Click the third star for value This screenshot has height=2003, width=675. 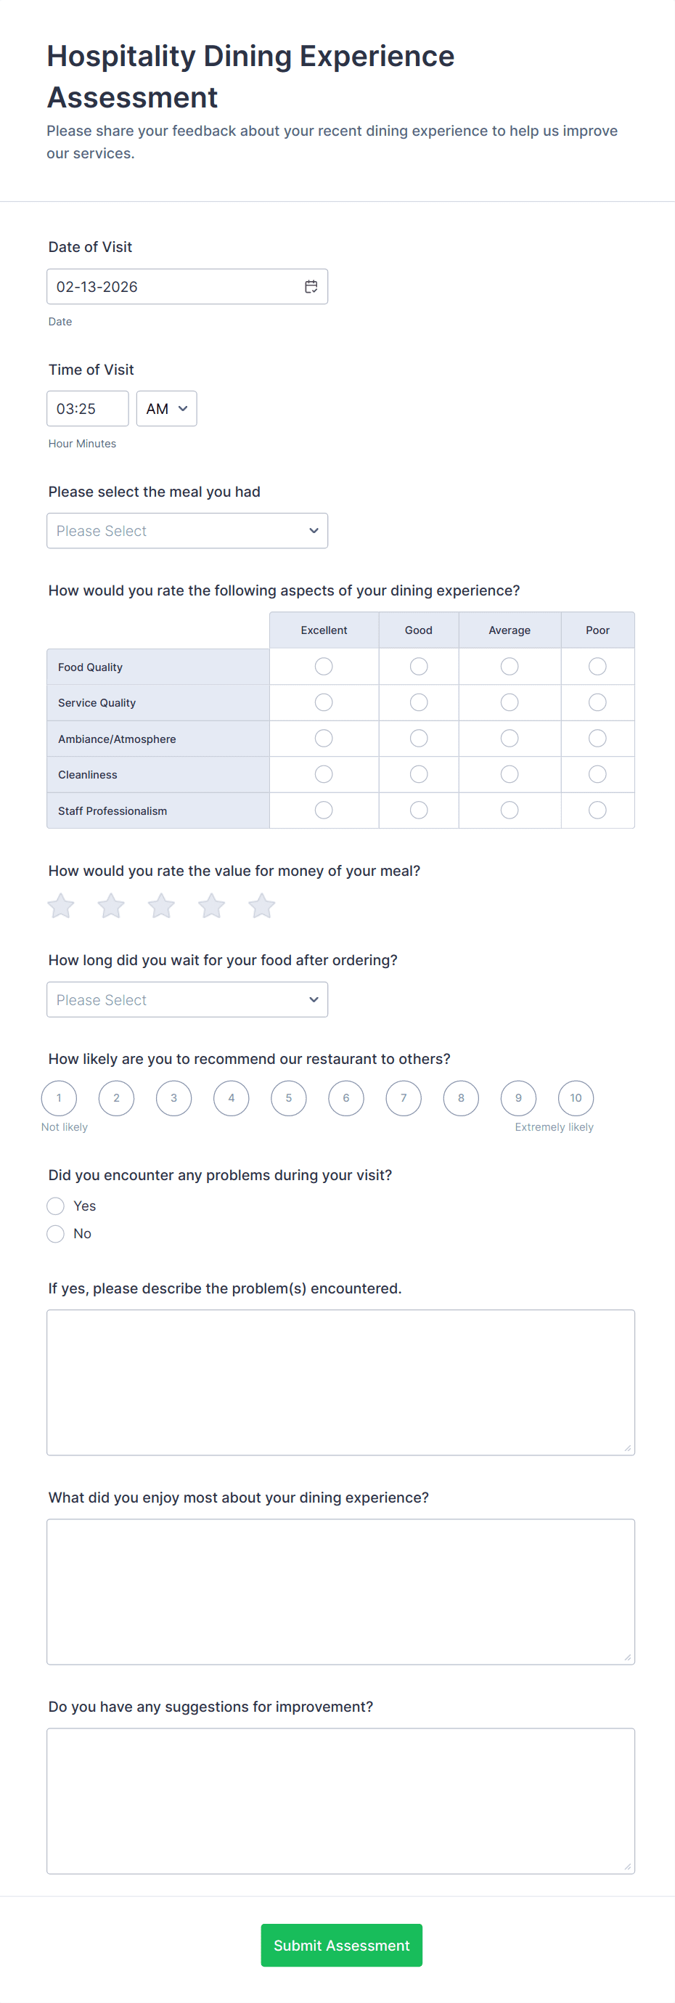162,906
